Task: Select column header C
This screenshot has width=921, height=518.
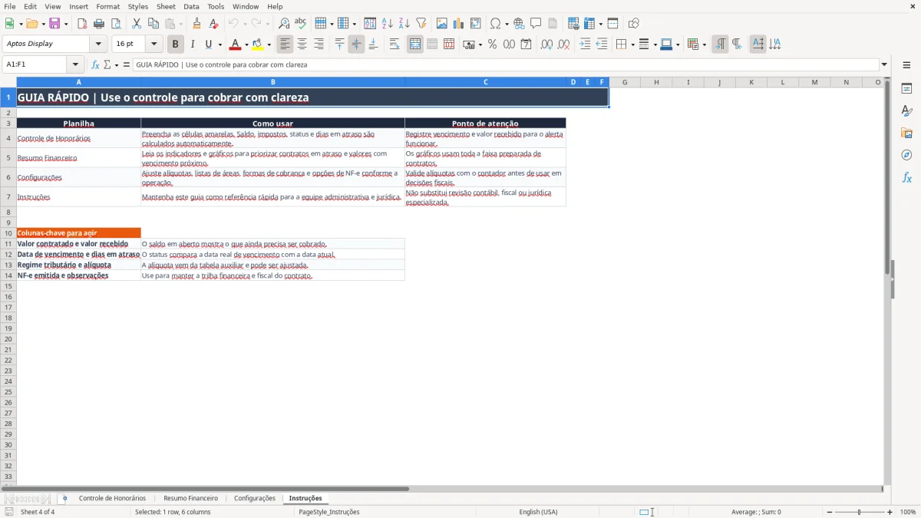Action: 485,82
